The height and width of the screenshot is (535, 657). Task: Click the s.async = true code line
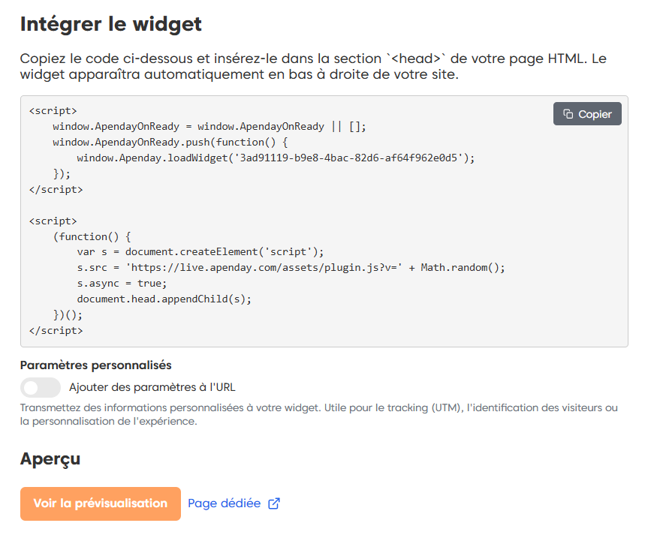tap(122, 283)
